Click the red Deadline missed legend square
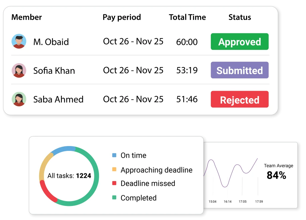The height and width of the screenshot is (220, 306). 114,183
